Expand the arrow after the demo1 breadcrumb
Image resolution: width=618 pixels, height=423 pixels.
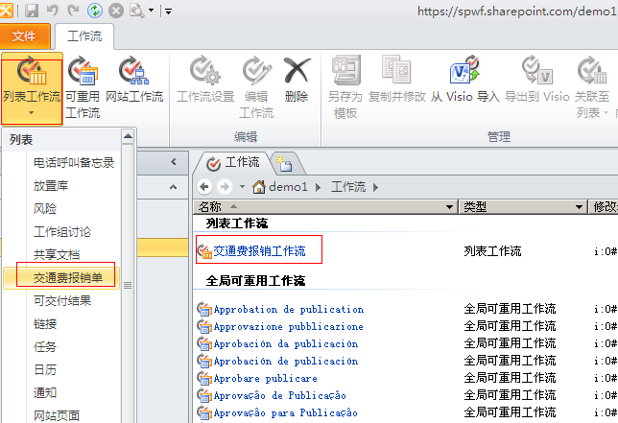318,187
